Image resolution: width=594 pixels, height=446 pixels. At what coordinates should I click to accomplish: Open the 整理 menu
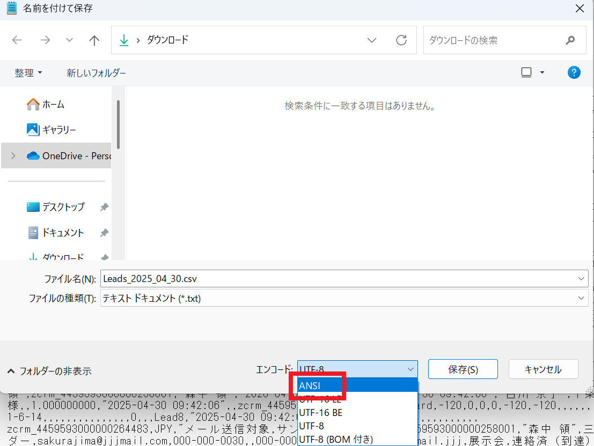(28, 73)
